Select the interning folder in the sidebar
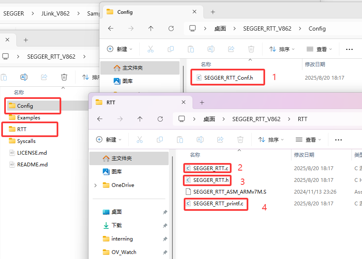Screen dimensions: 362x259 coord(122,239)
